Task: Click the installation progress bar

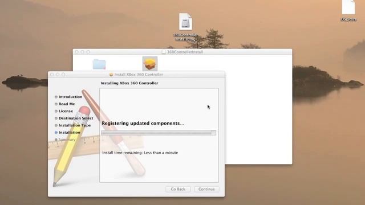Action: [159, 133]
